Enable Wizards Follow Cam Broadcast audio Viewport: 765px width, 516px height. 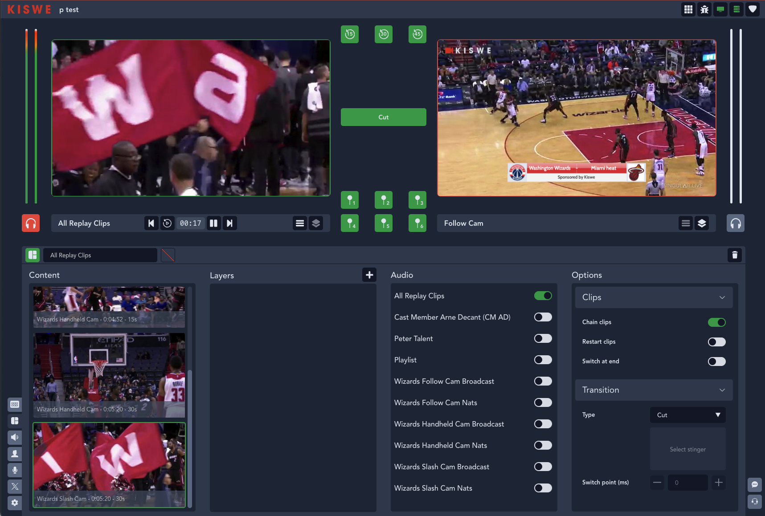pos(543,381)
